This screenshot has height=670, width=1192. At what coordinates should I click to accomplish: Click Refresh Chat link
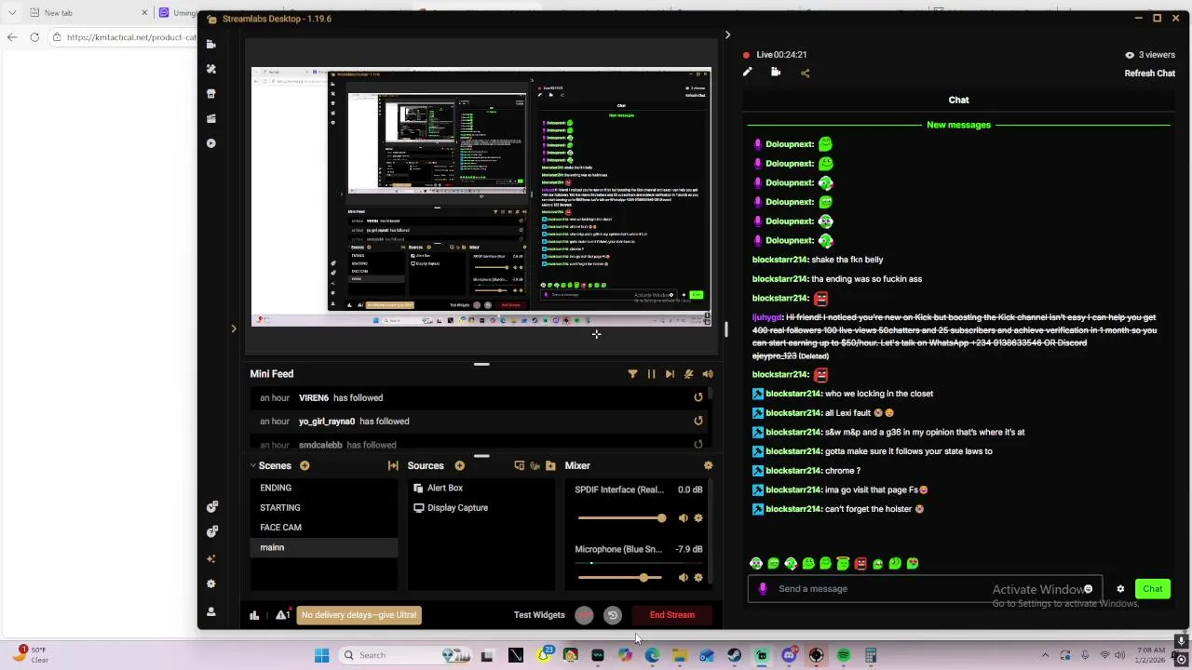tap(1149, 74)
